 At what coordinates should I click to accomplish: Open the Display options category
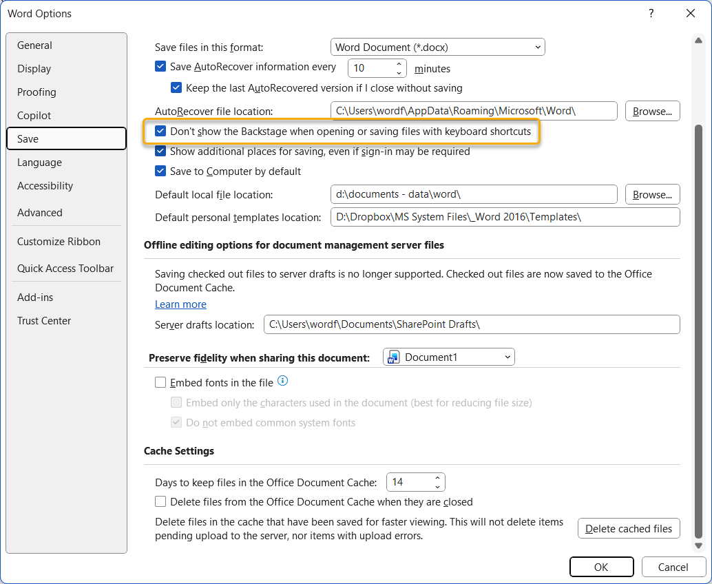point(66,69)
